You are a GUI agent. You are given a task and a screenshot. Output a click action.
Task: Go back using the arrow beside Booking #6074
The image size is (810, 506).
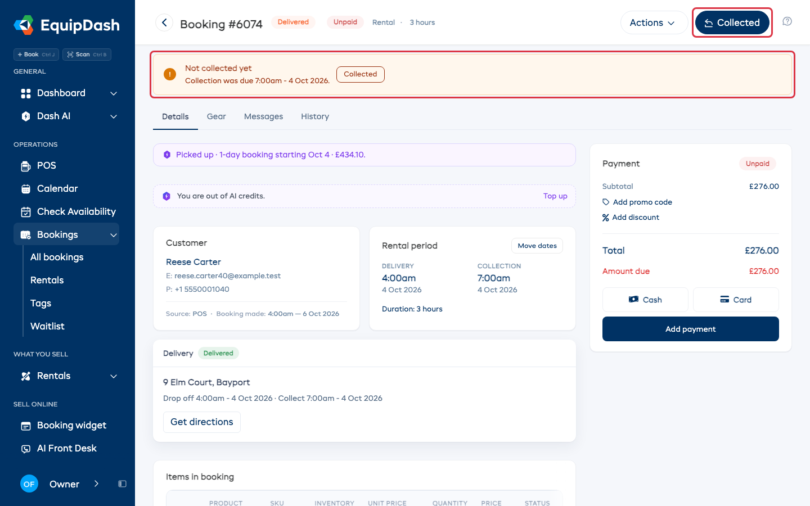[164, 22]
